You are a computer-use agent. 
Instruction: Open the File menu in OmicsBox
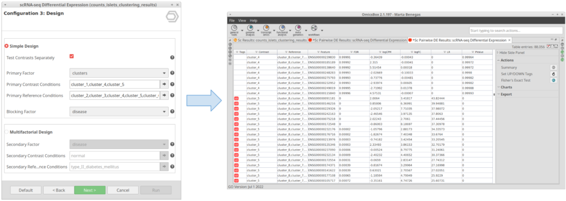232,20
